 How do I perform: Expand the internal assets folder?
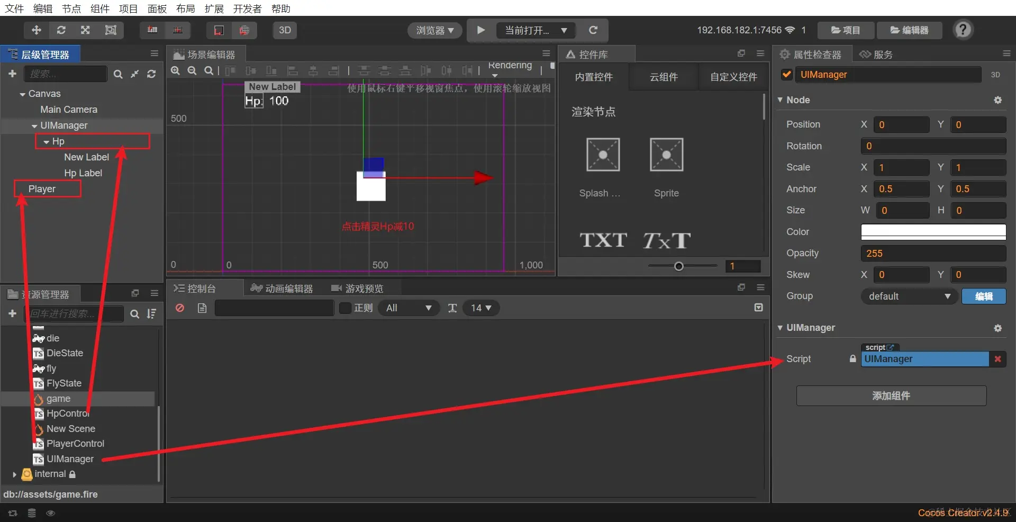point(14,474)
